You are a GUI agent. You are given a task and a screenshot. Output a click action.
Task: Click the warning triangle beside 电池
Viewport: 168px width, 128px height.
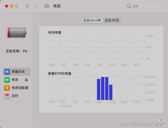coord(26,80)
